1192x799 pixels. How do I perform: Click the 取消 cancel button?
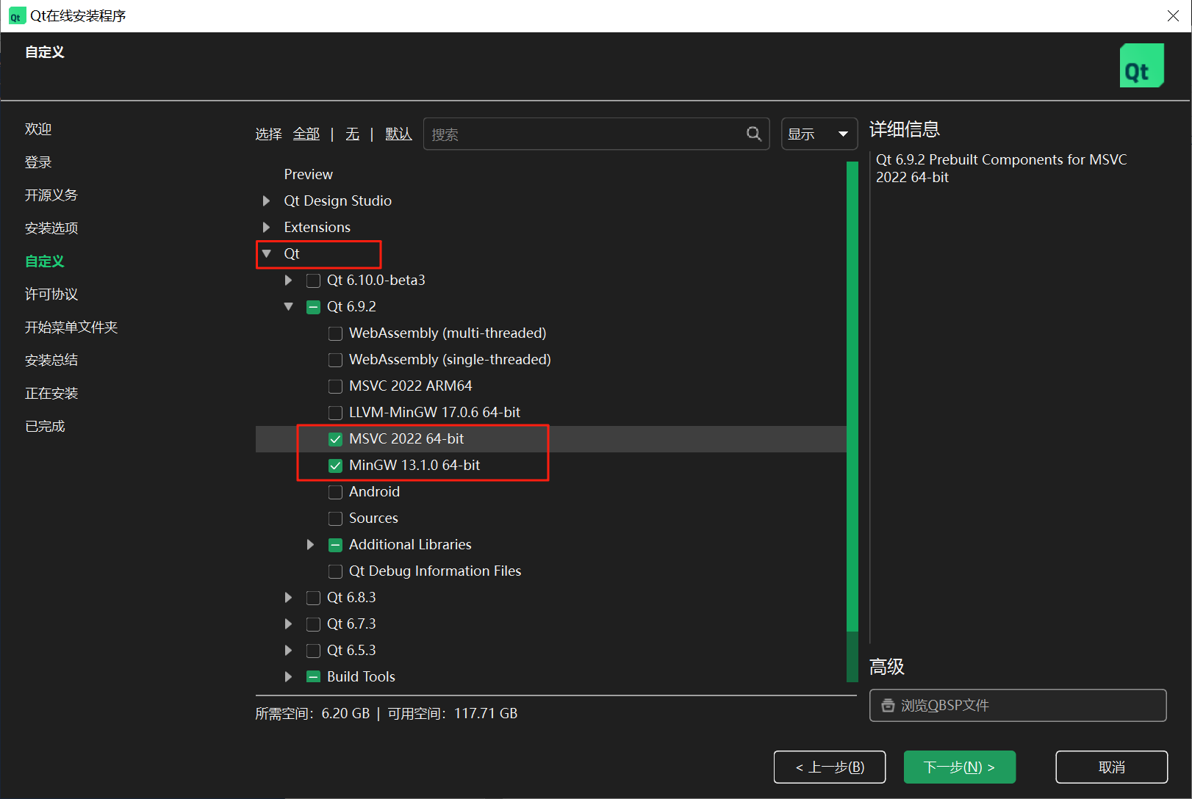tap(1112, 767)
